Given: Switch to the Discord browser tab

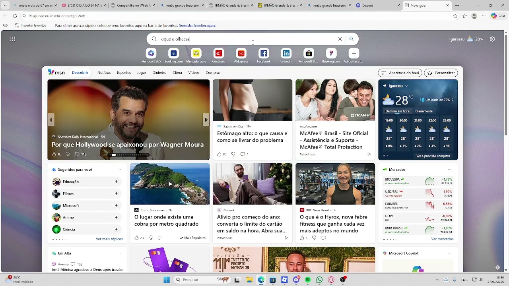Looking at the screenshot, I should (378, 6).
